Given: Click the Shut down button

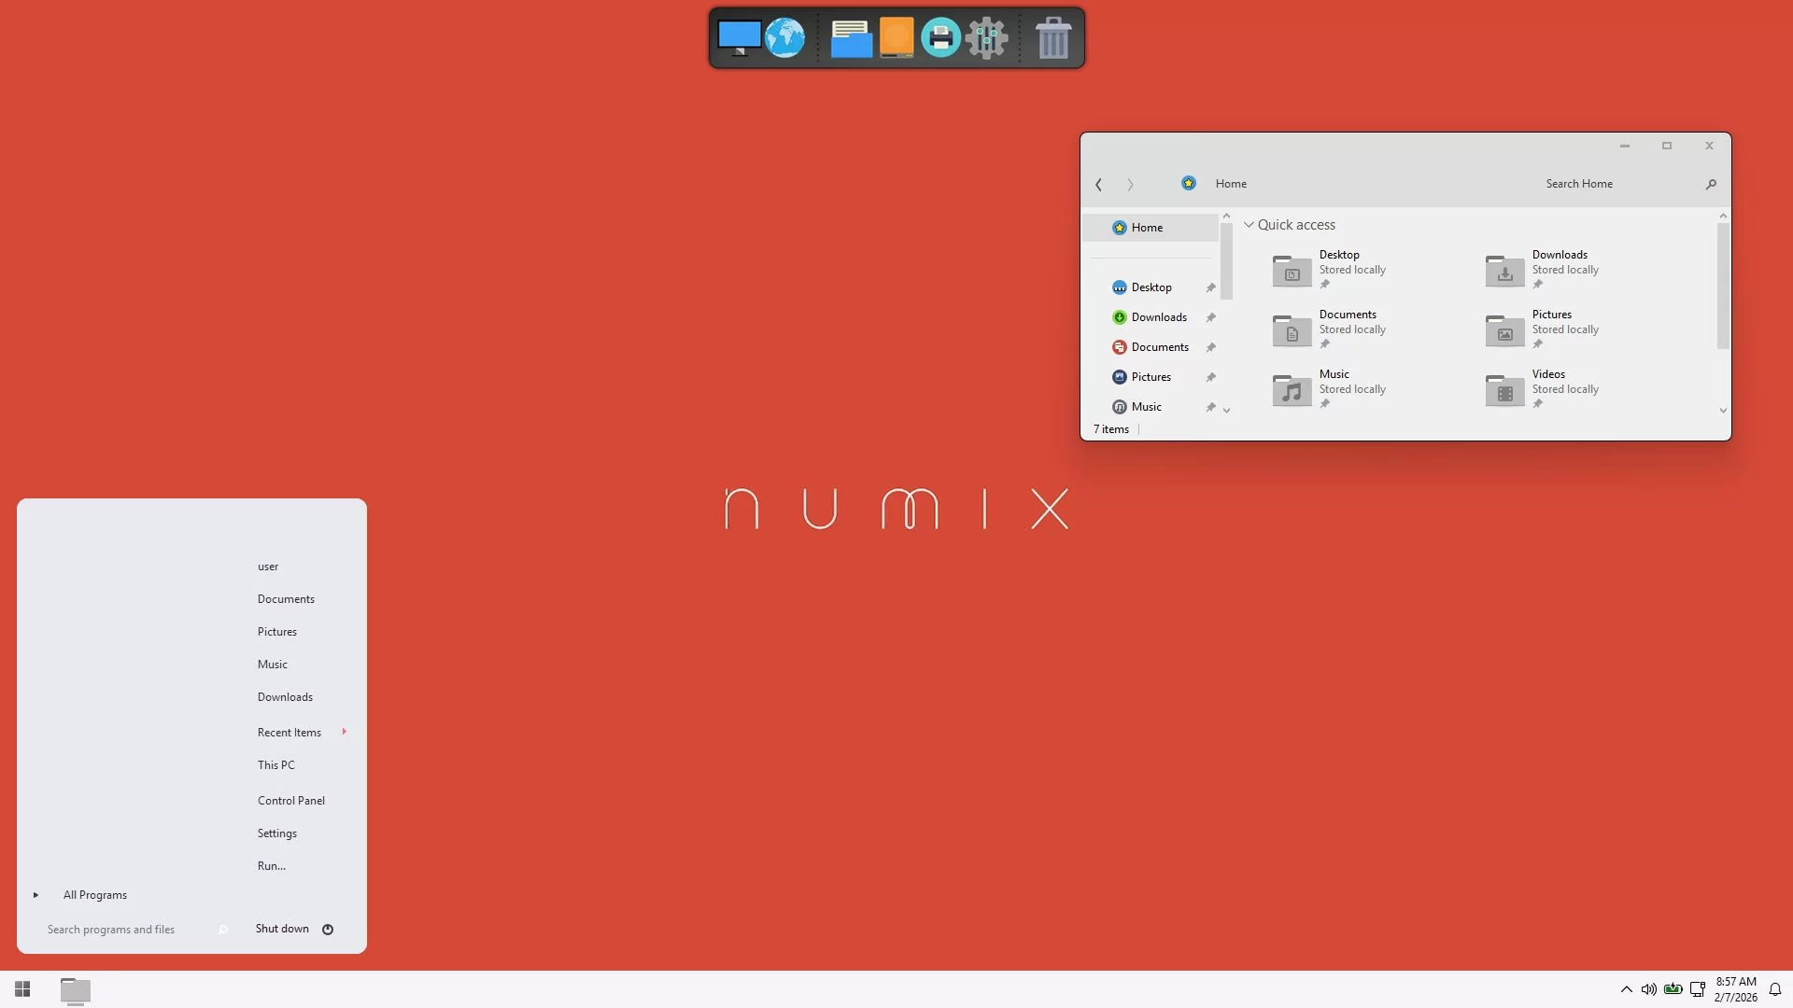Looking at the screenshot, I should pyautogui.click(x=282, y=929).
